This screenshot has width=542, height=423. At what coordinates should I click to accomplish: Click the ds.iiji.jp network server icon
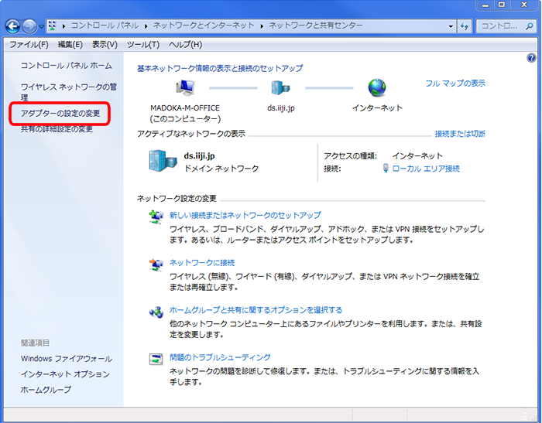click(280, 87)
